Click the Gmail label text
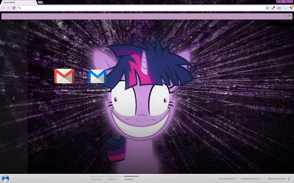 tap(64, 90)
